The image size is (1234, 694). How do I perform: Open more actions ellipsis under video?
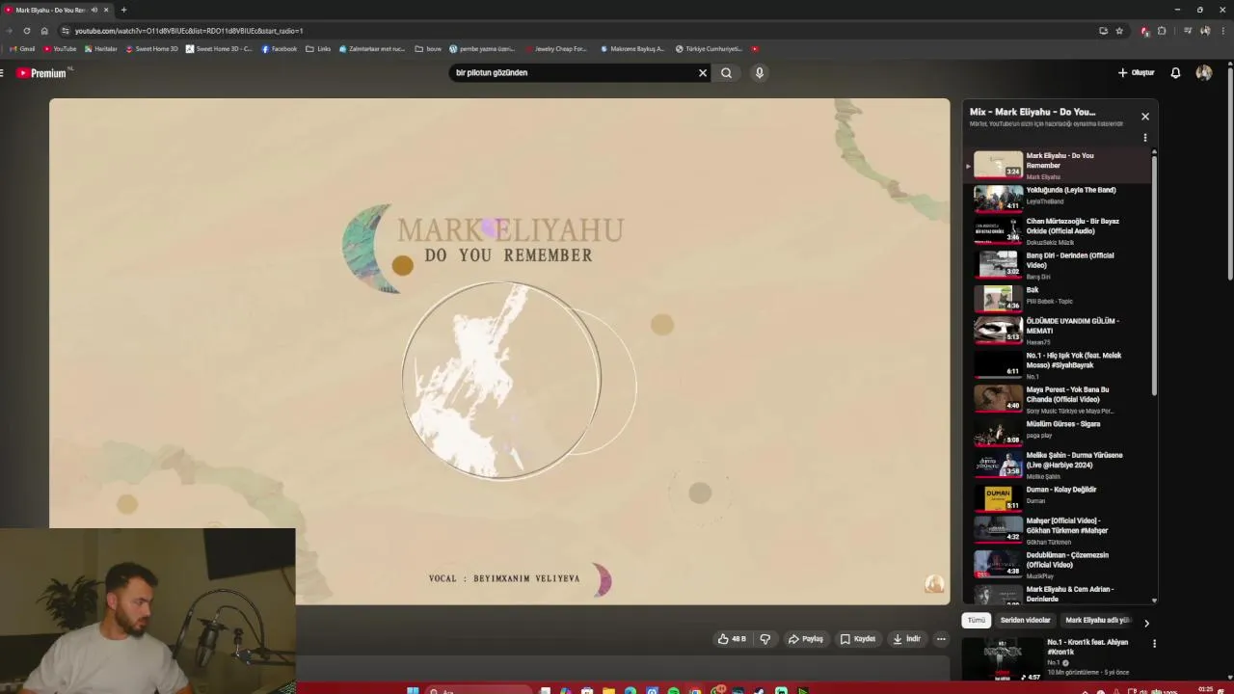pyautogui.click(x=941, y=638)
